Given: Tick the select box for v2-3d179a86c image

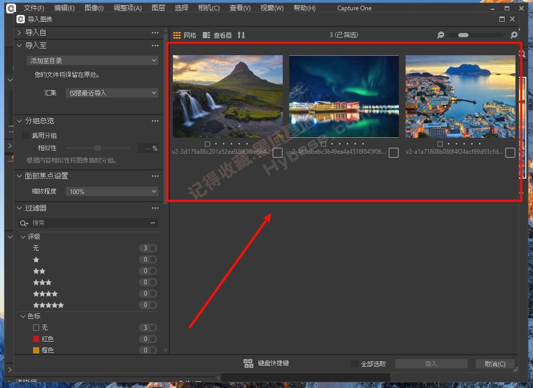Looking at the screenshot, I should [278, 153].
